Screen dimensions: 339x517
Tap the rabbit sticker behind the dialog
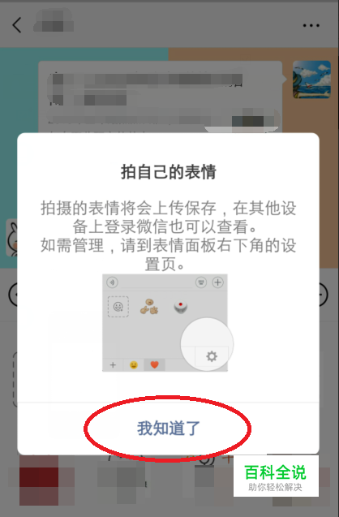(12, 237)
